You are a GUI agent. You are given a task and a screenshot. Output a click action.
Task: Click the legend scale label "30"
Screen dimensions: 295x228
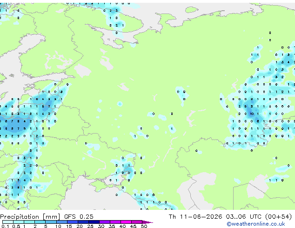click(101, 226)
